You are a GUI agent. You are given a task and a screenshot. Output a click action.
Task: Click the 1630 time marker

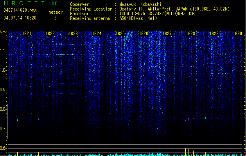coord(237,34)
